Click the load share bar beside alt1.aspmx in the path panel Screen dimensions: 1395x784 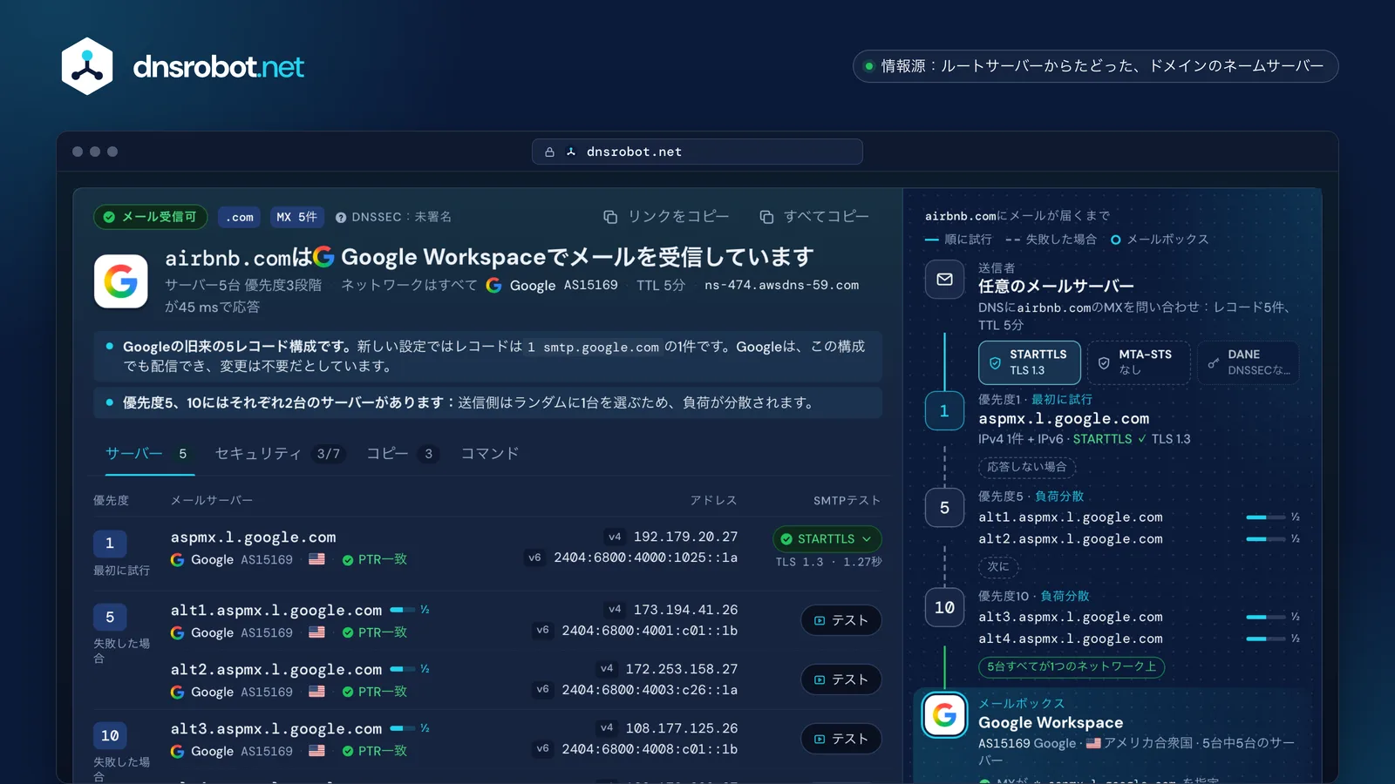coord(1266,517)
